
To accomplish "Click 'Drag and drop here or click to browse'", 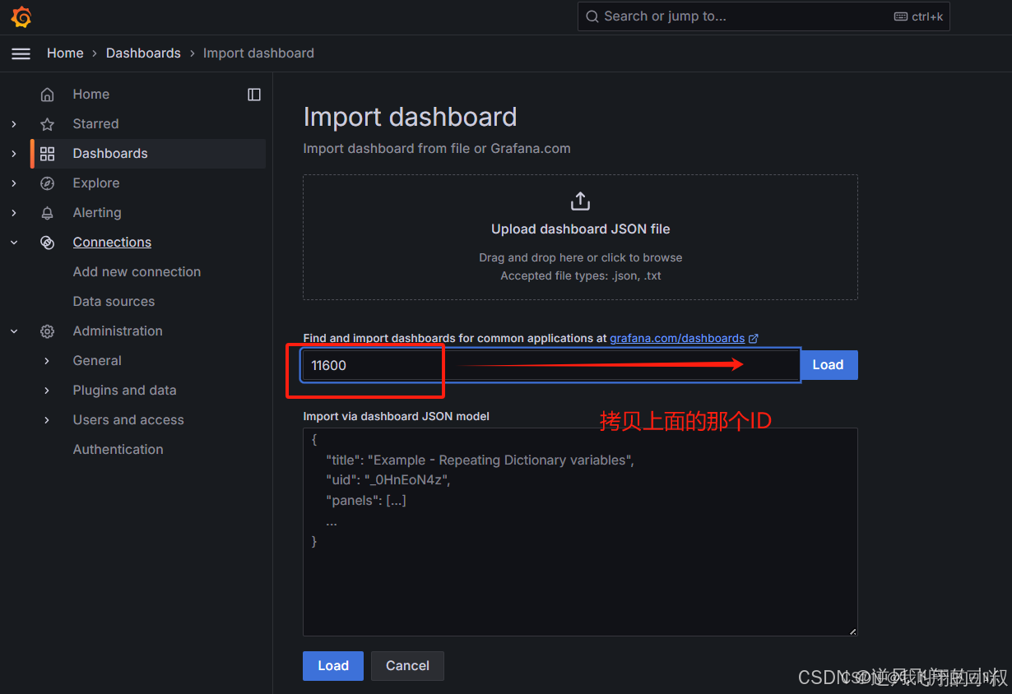I will (581, 258).
